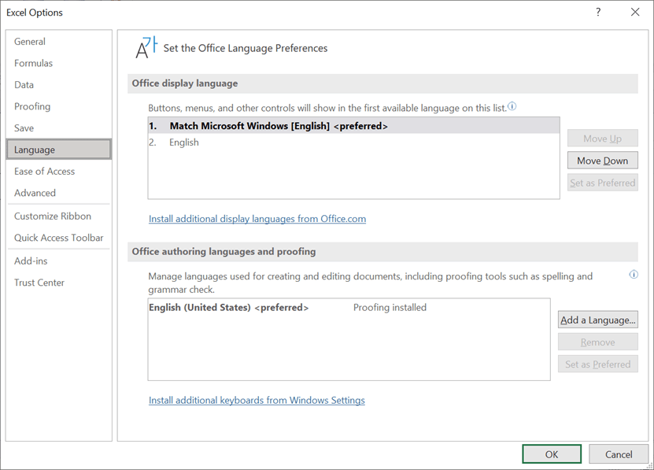Open Install additional keyboards from Windows Settings link
This screenshot has height=470, width=654.
(257, 400)
